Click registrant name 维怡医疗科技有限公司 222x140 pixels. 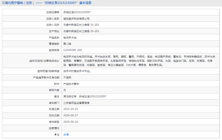pos(76,19)
